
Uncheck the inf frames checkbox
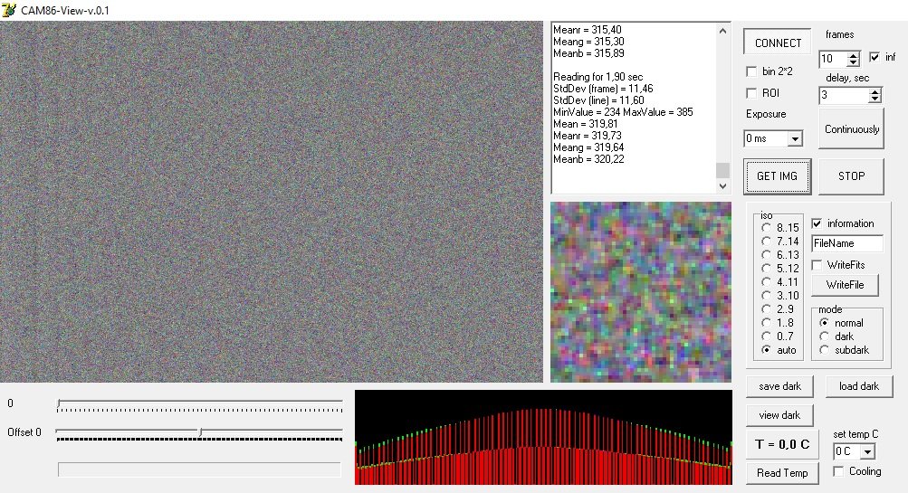click(x=875, y=57)
